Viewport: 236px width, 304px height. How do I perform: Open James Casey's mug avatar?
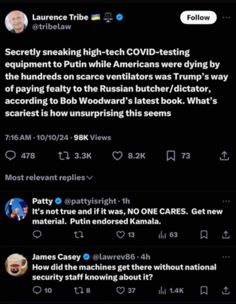(x=16, y=265)
